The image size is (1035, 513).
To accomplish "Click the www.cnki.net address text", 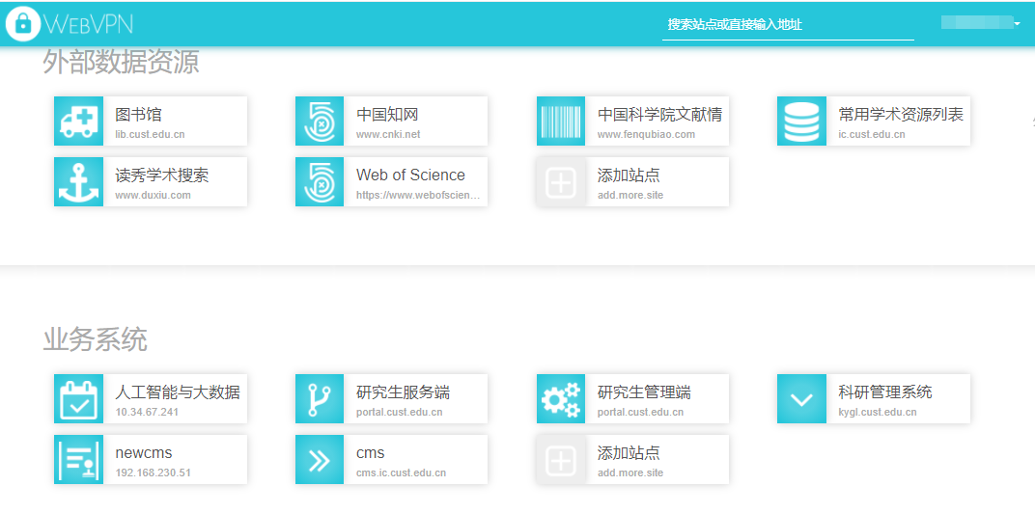I will [x=388, y=134].
